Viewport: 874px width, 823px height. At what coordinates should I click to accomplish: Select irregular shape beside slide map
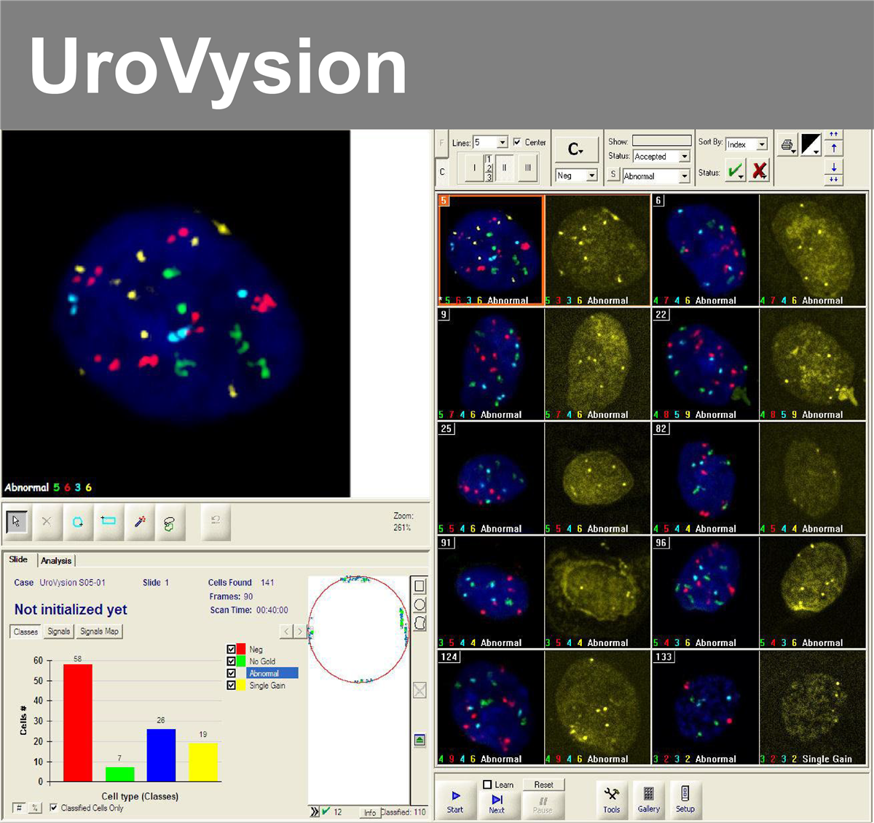420,623
